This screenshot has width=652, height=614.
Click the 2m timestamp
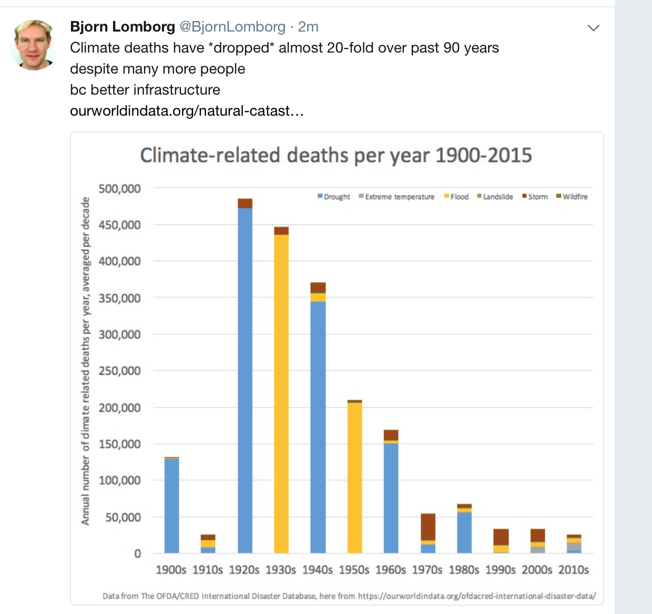[x=309, y=26]
